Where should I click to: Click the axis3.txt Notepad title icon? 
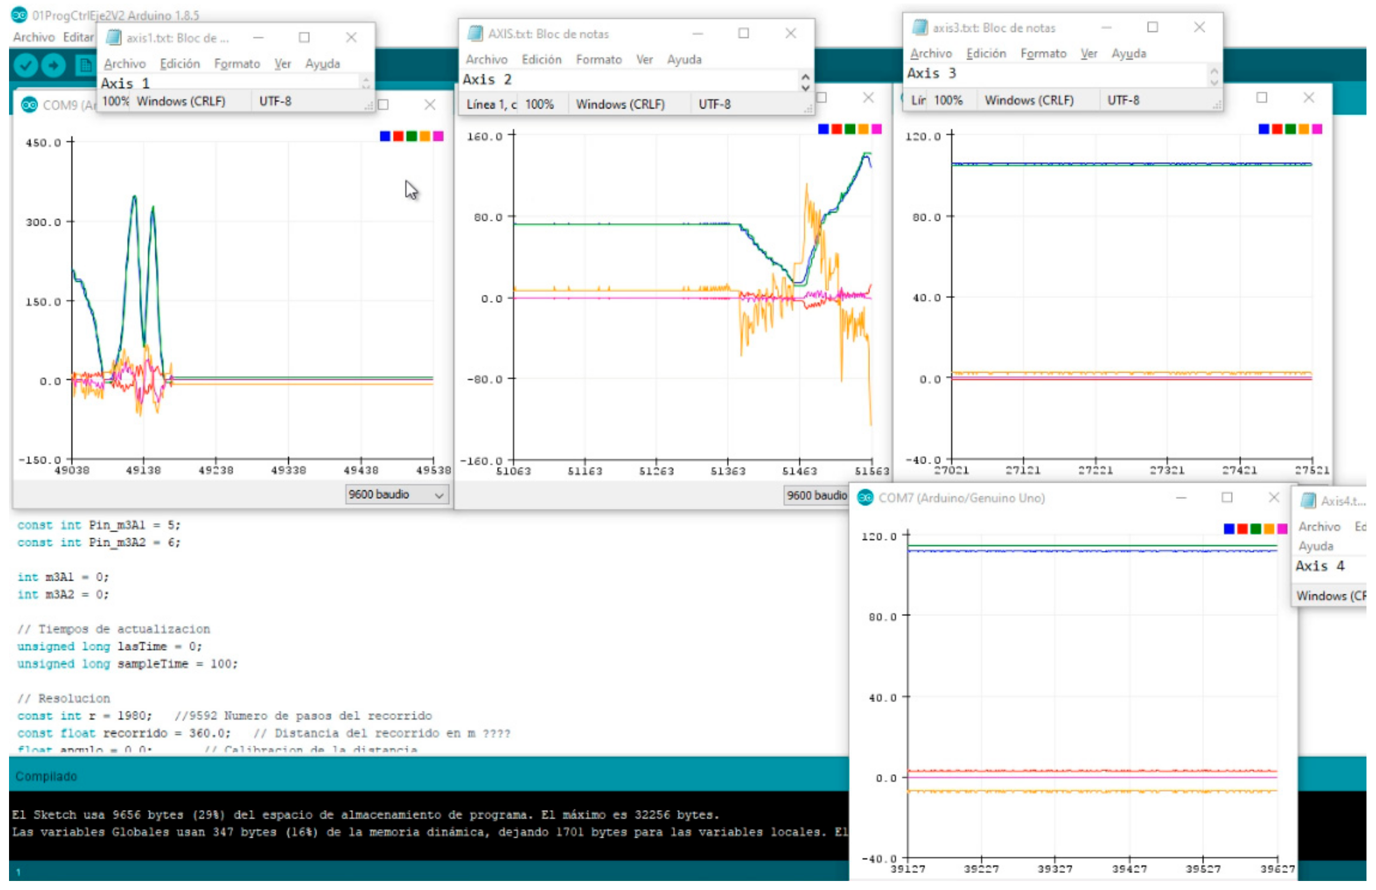[919, 27]
